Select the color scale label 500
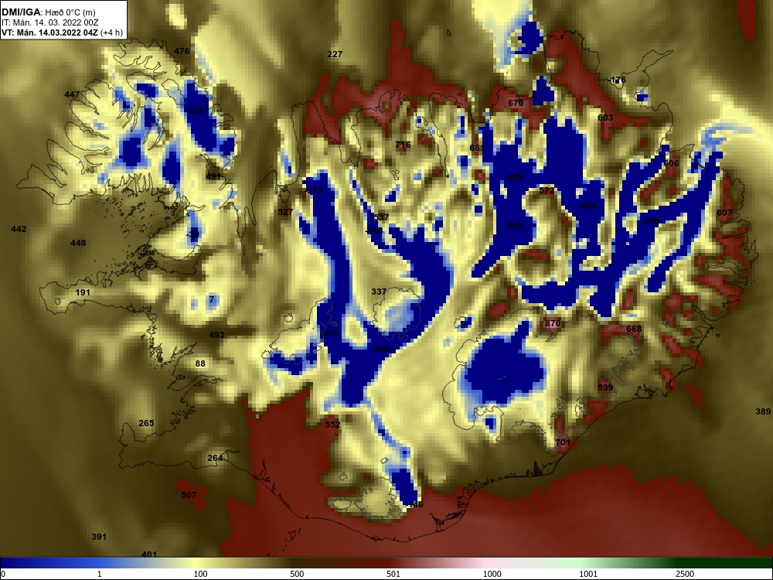This screenshot has width=773, height=580. pyautogui.click(x=297, y=574)
